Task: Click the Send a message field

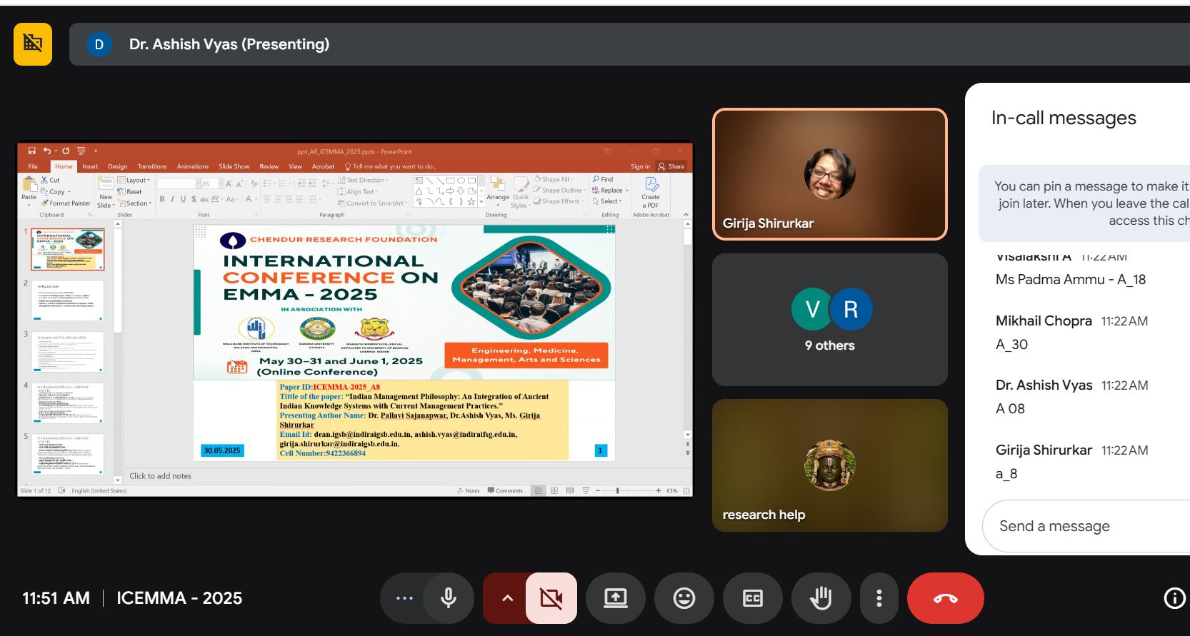Action: (1086, 526)
